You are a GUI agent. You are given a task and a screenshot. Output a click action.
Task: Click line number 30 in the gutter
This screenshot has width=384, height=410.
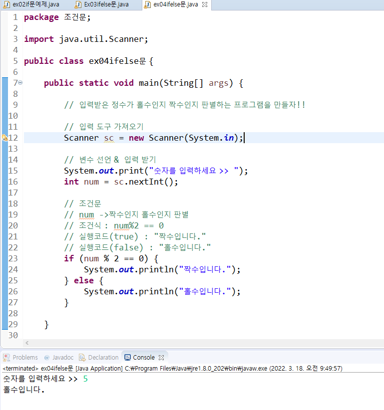coord(13,335)
